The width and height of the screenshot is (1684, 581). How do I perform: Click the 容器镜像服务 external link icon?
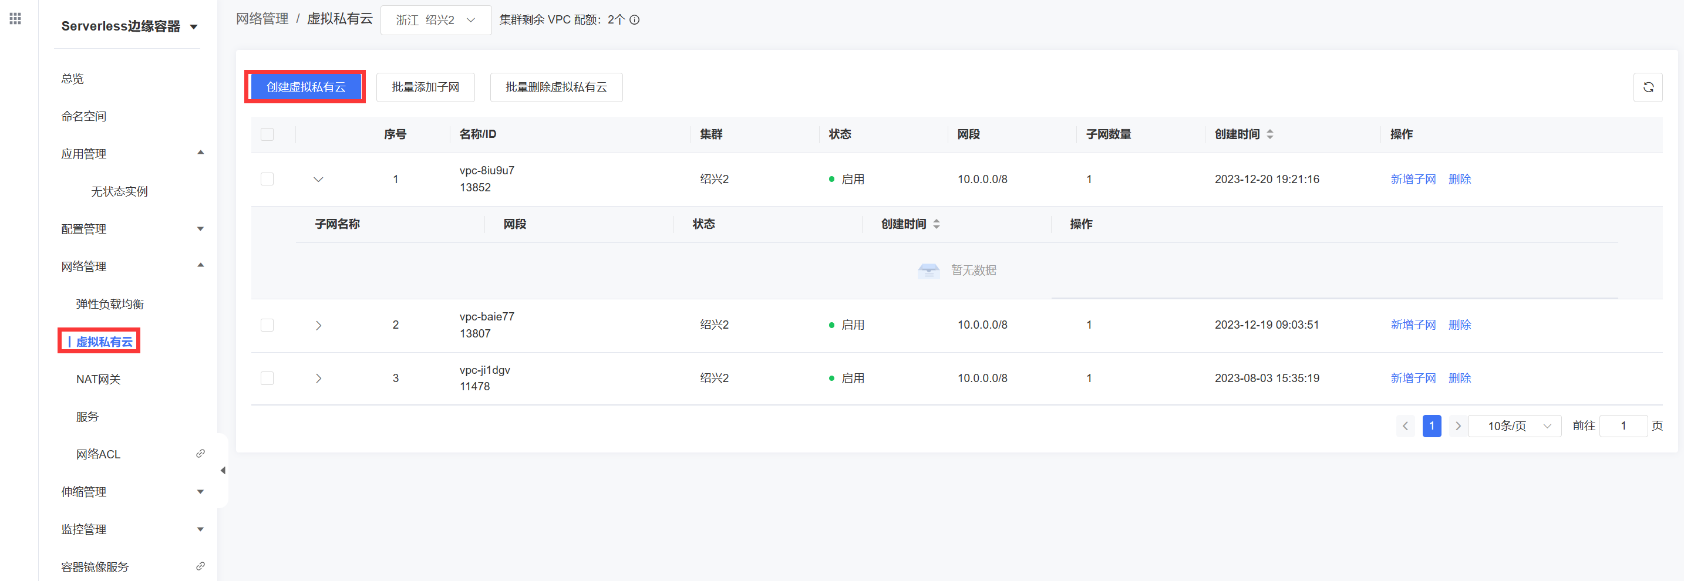[200, 566]
